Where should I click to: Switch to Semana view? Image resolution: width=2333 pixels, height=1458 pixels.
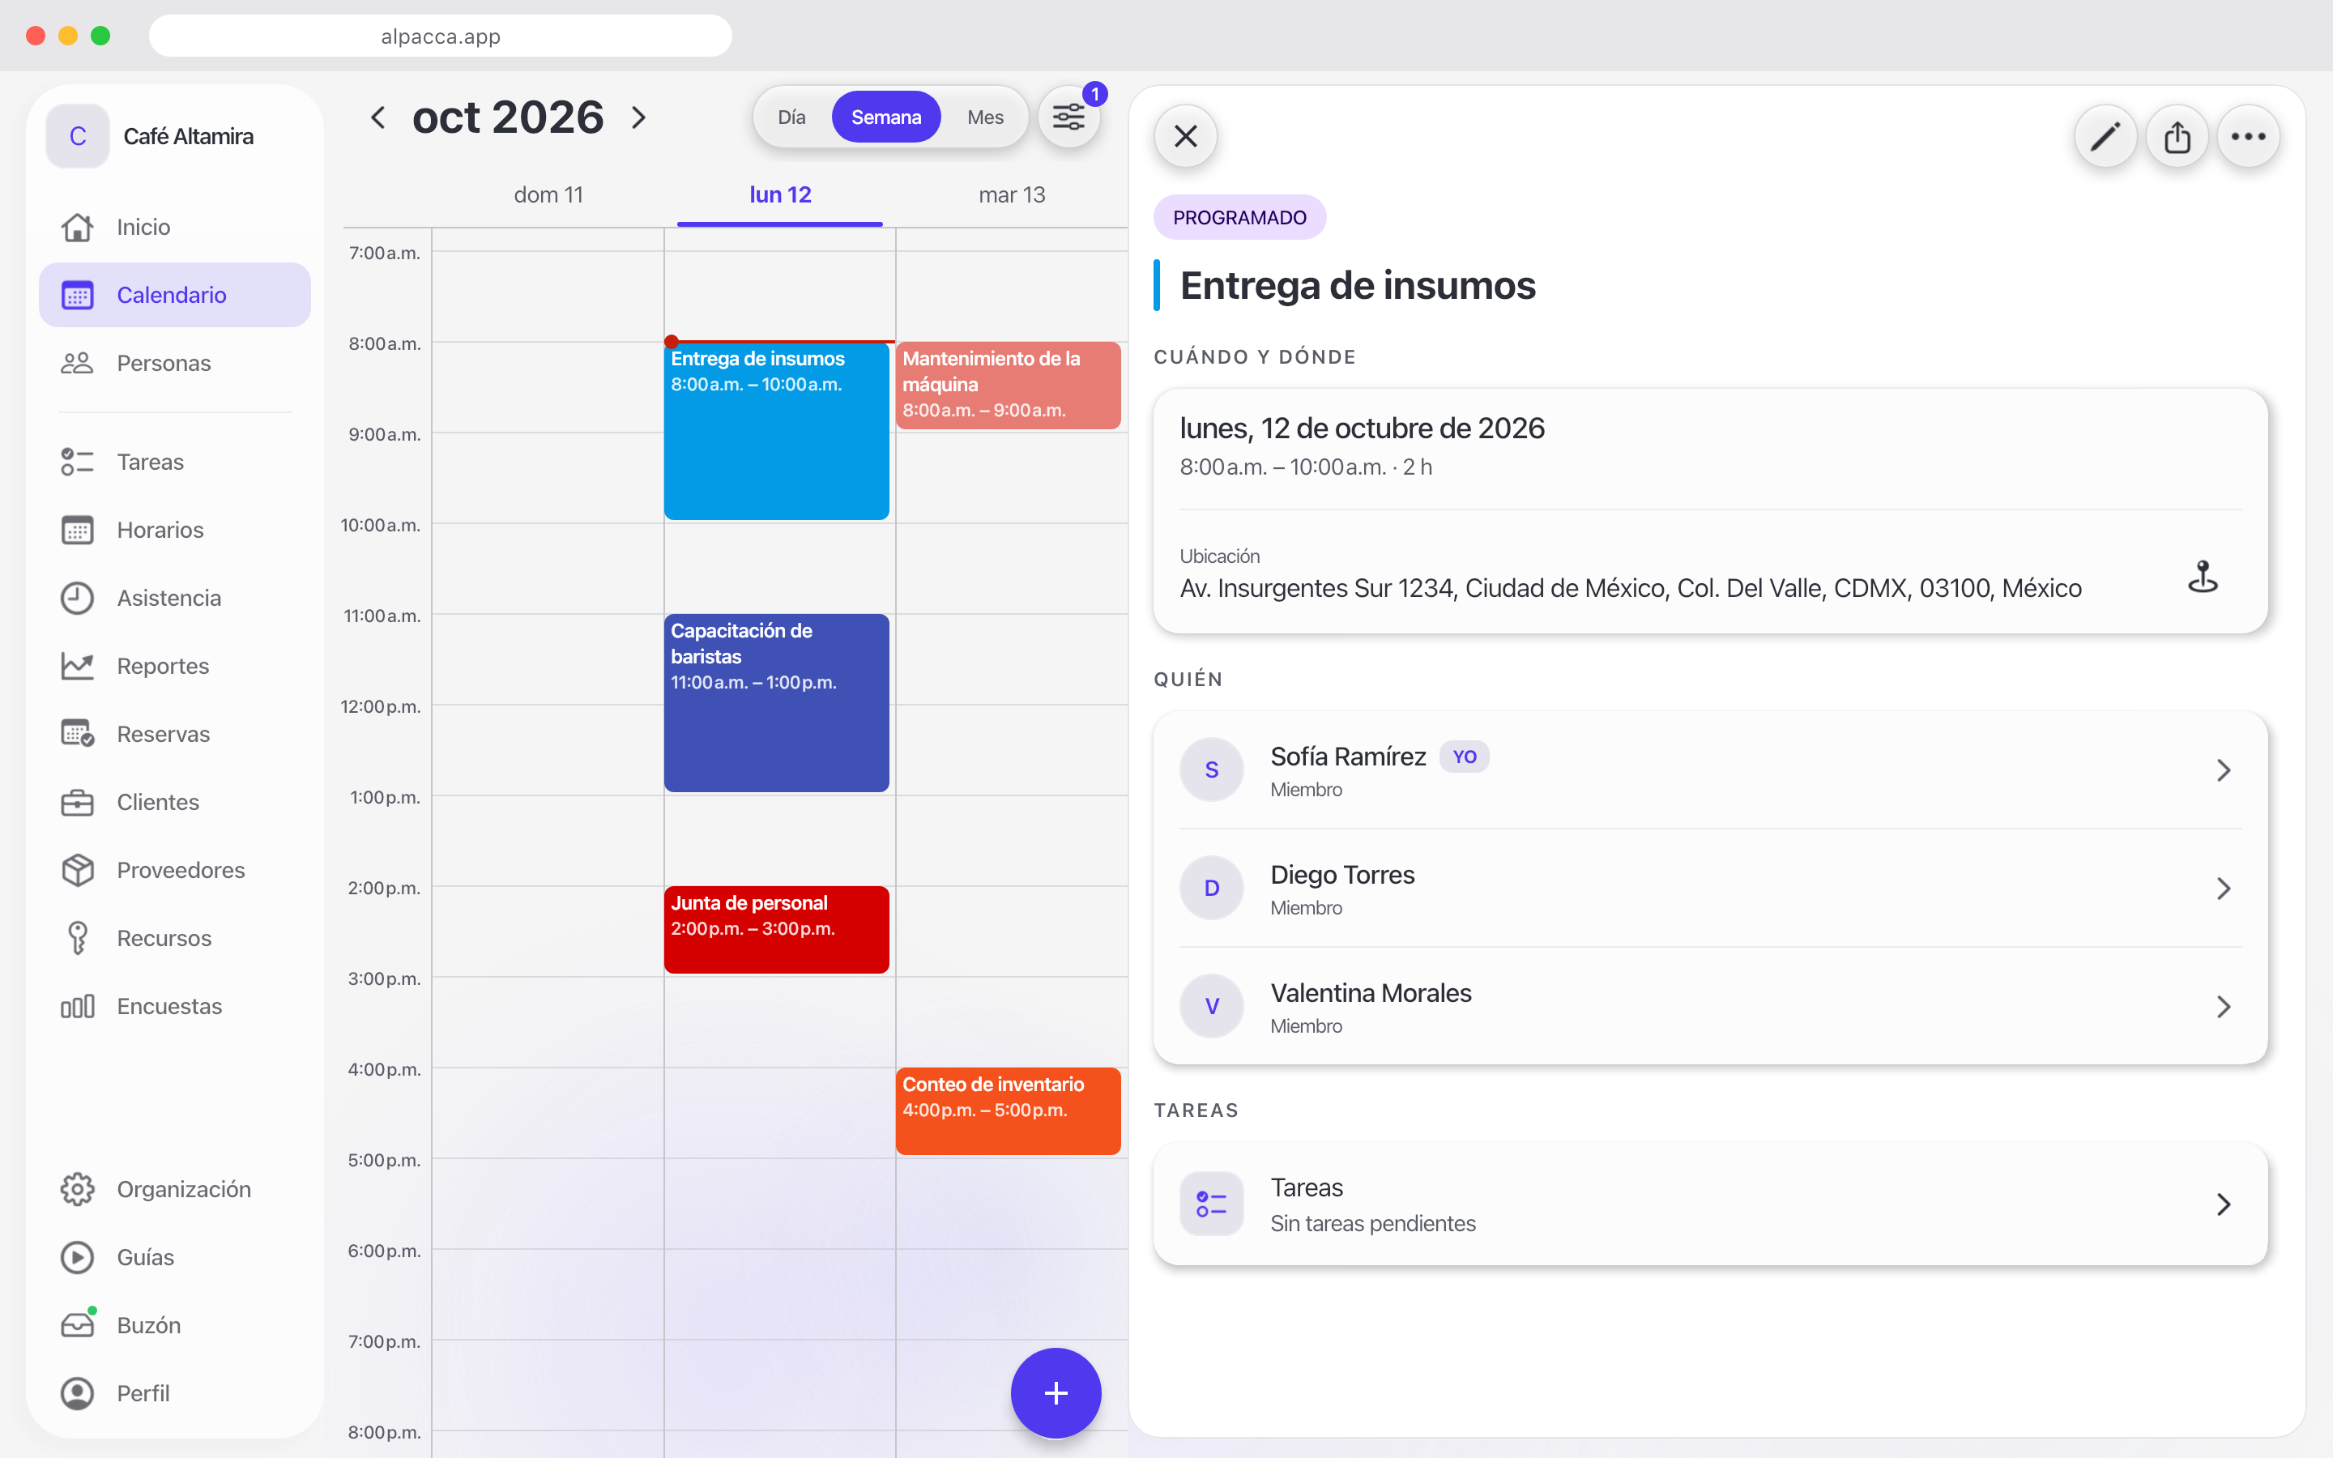click(x=886, y=117)
